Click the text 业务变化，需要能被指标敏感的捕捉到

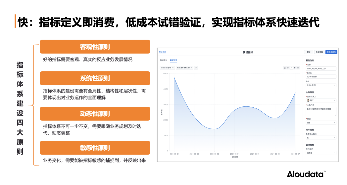click(82, 161)
